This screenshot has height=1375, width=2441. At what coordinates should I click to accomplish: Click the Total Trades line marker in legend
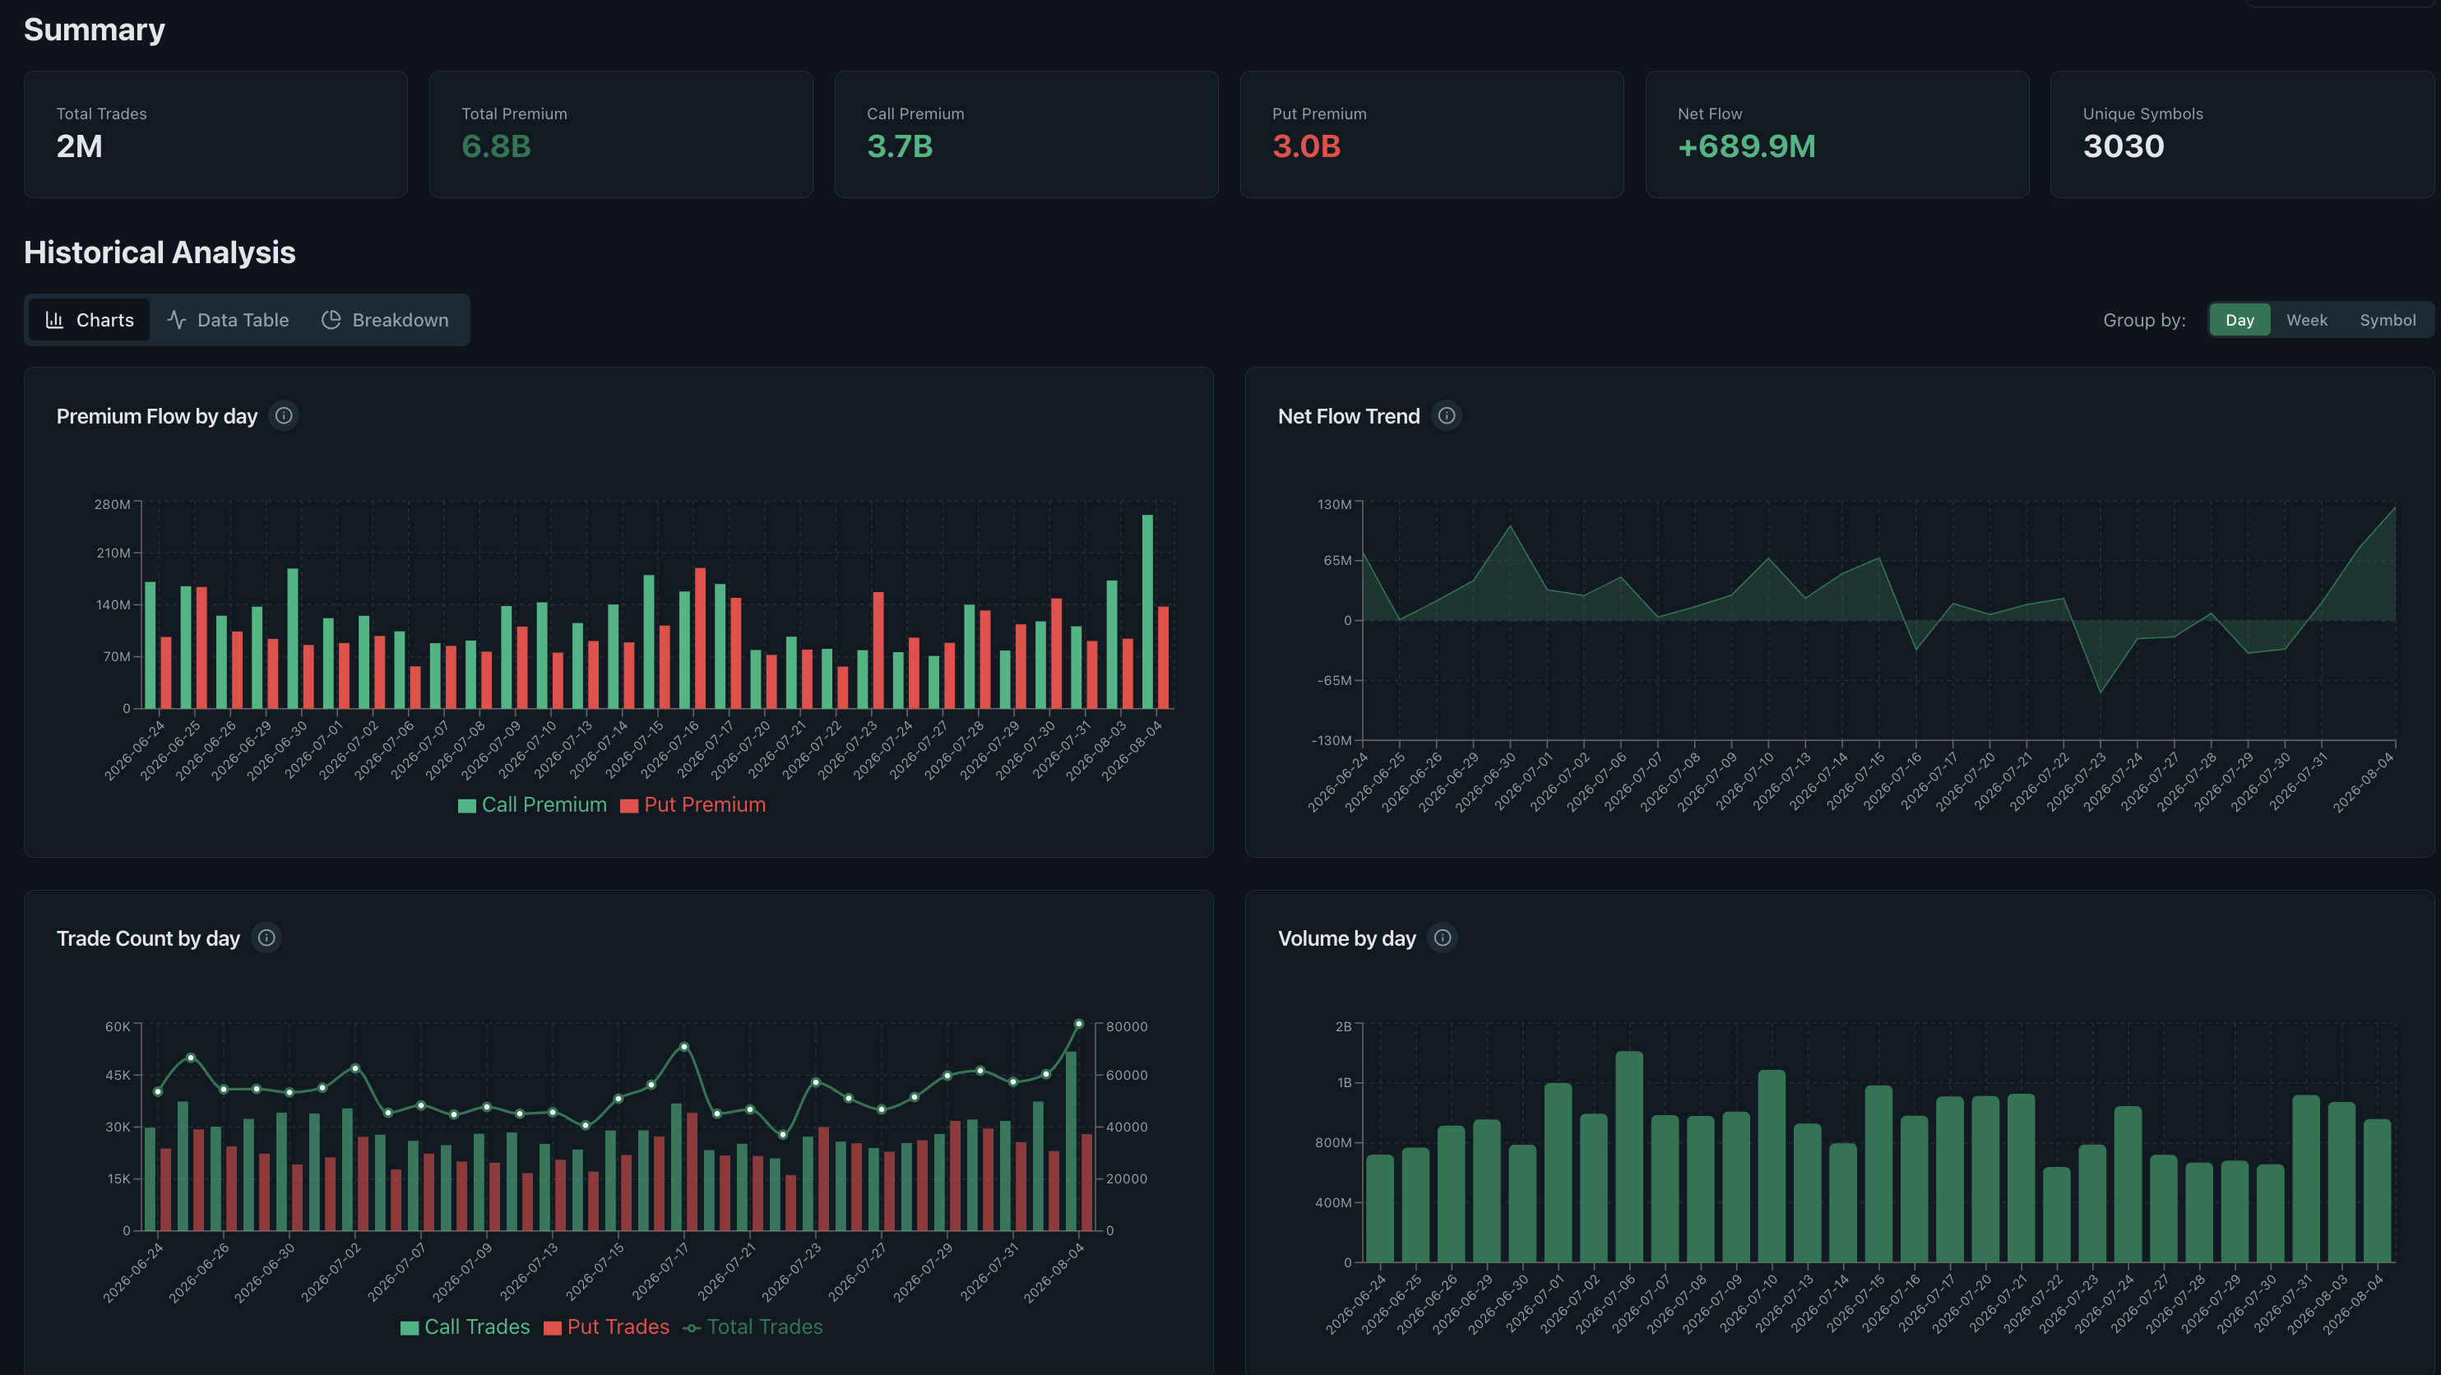692,1327
